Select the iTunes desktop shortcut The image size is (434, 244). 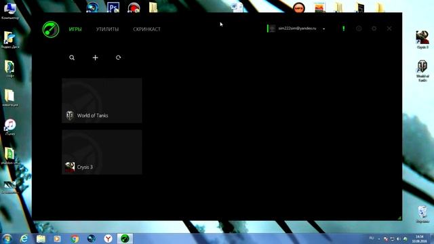point(10,127)
